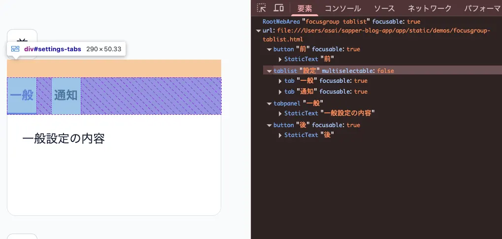Open the パフォーマ performance tab

[x=482, y=8]
